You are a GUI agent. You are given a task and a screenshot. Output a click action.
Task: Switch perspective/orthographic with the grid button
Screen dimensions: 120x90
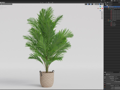[x=102, y=18]
